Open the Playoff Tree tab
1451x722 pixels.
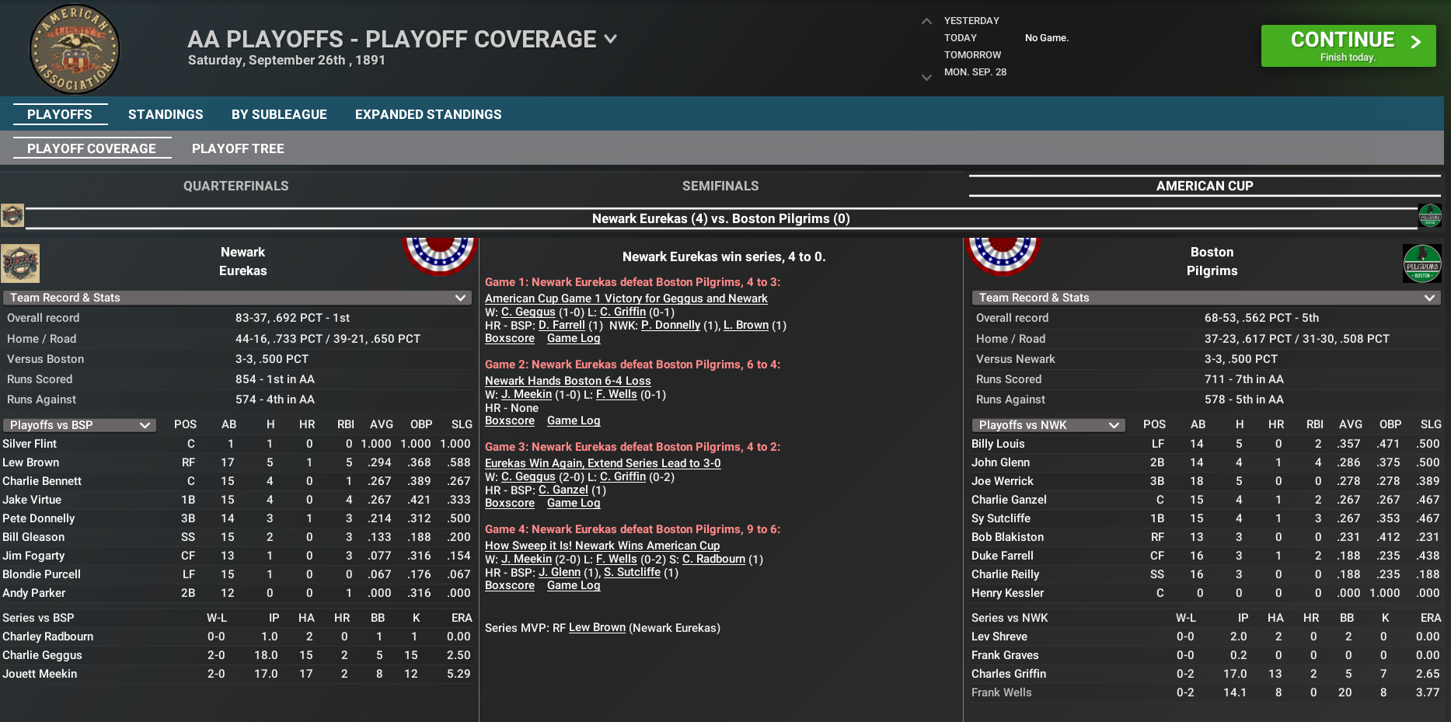tap(238, 148)
